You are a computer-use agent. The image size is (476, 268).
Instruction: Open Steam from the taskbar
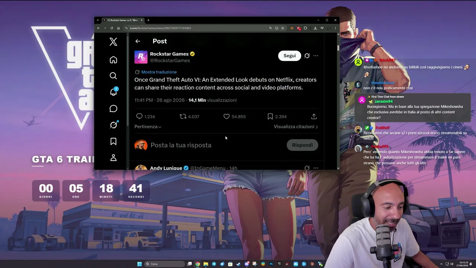238,264
